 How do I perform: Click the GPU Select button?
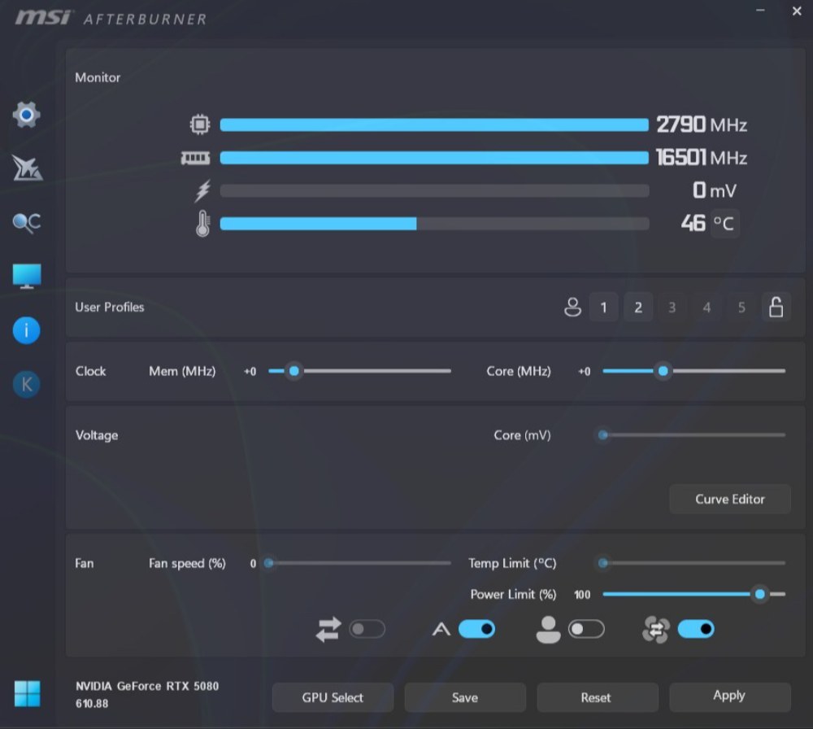click(333, 697)
